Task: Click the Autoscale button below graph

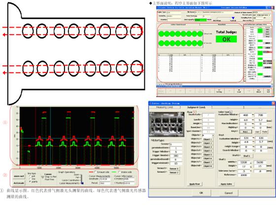Action: pyautogui.click(x=19, y=183)
